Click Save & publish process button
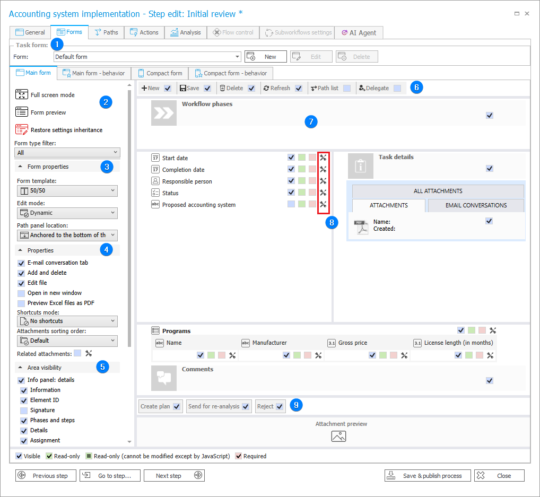 [428, 476]
